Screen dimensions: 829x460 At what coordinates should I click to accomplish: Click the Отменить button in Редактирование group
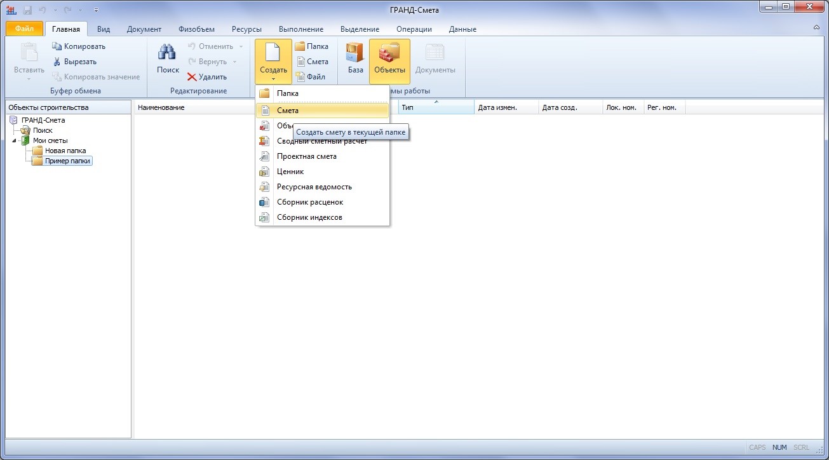210,46
